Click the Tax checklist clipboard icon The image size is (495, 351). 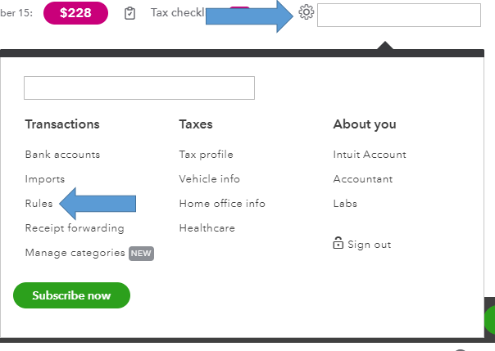[x=129, y=13]
